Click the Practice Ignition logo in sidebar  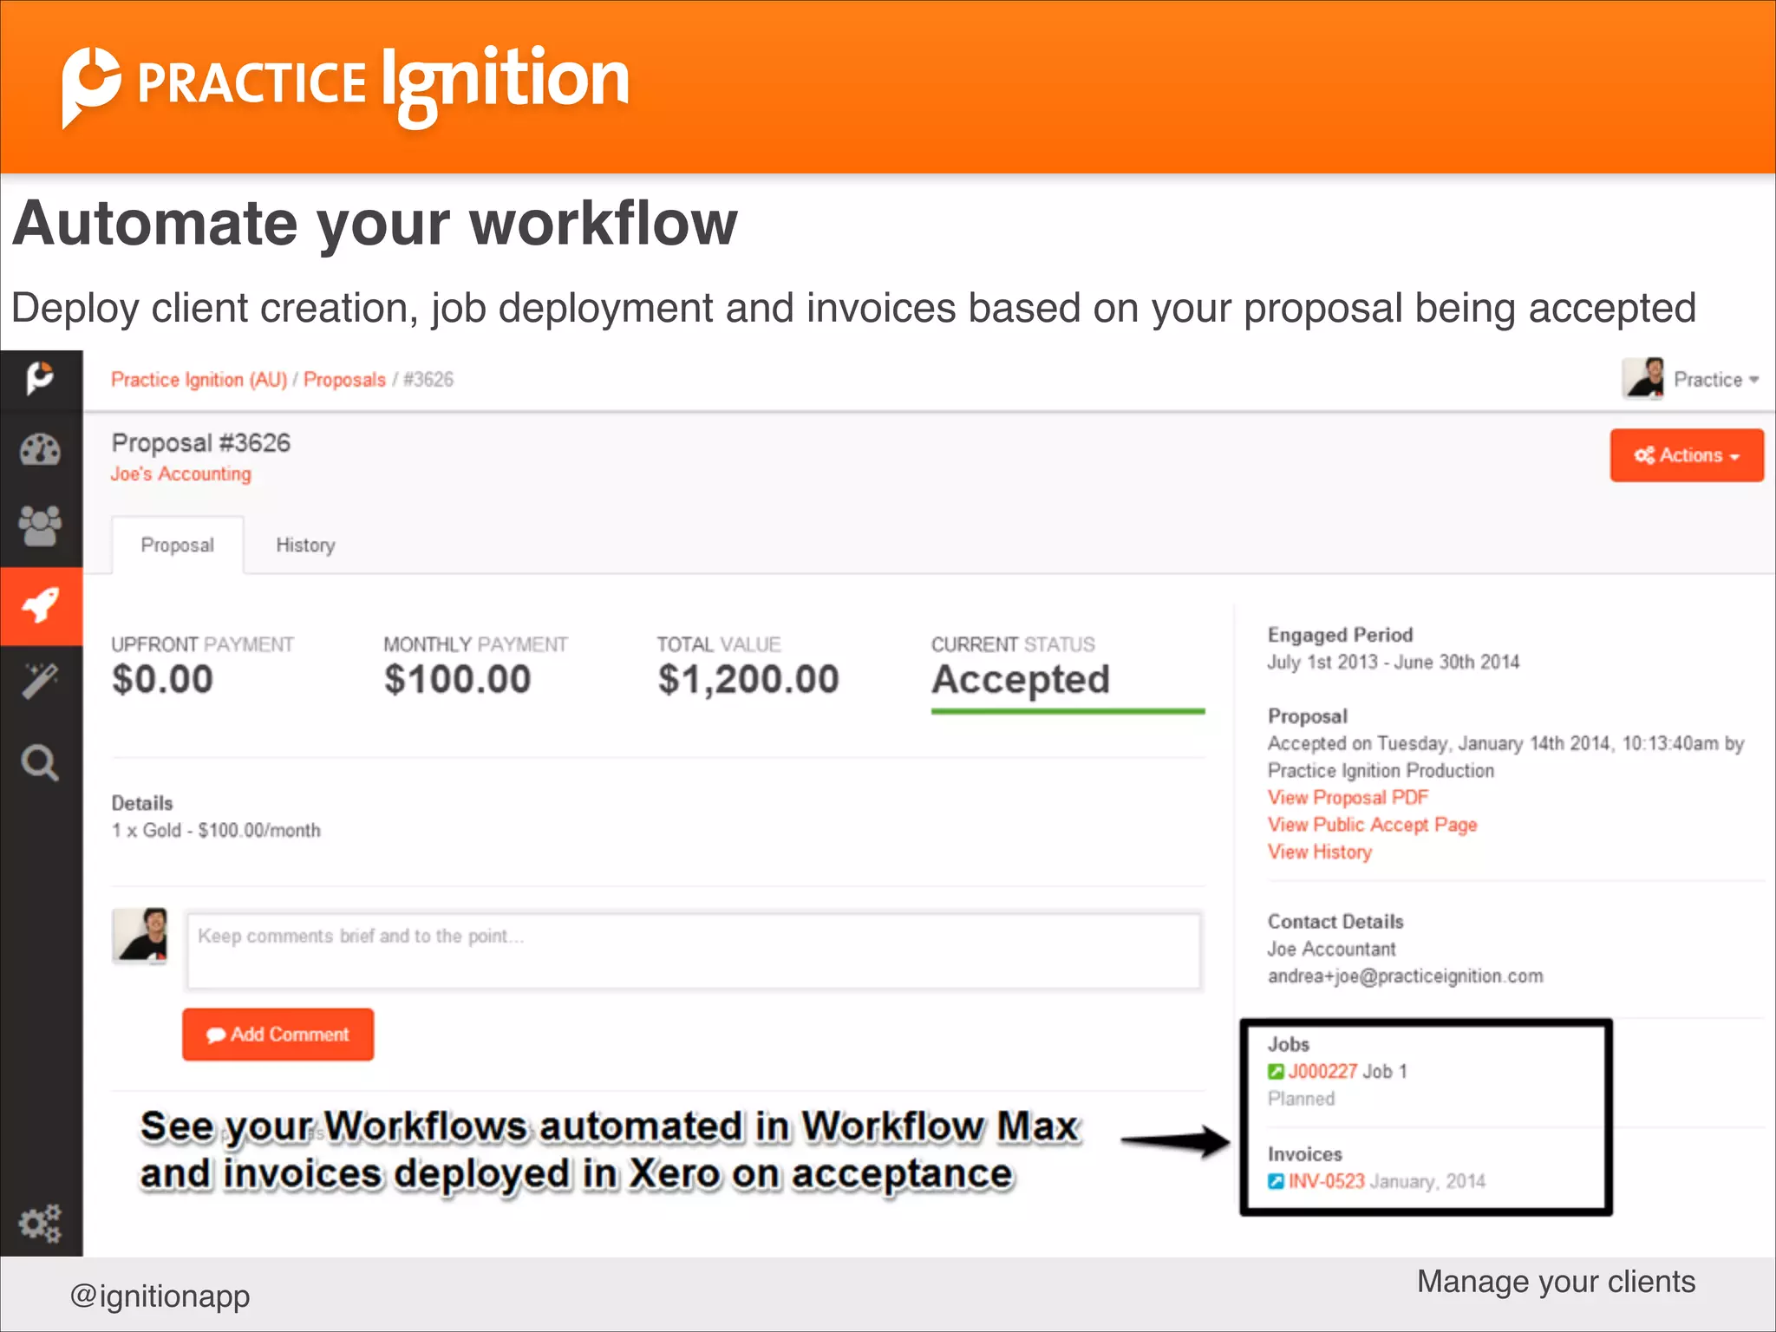tap(40, 378)
